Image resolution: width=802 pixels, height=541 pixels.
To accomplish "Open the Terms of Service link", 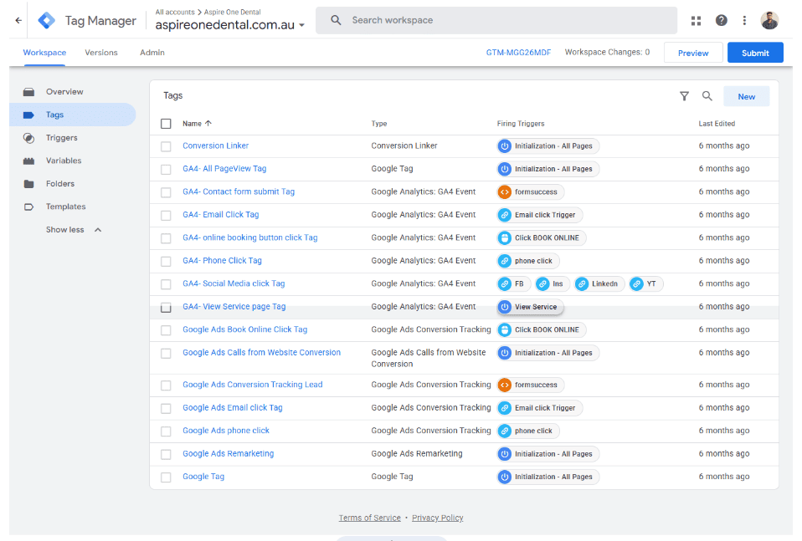I will click(370, 518).
